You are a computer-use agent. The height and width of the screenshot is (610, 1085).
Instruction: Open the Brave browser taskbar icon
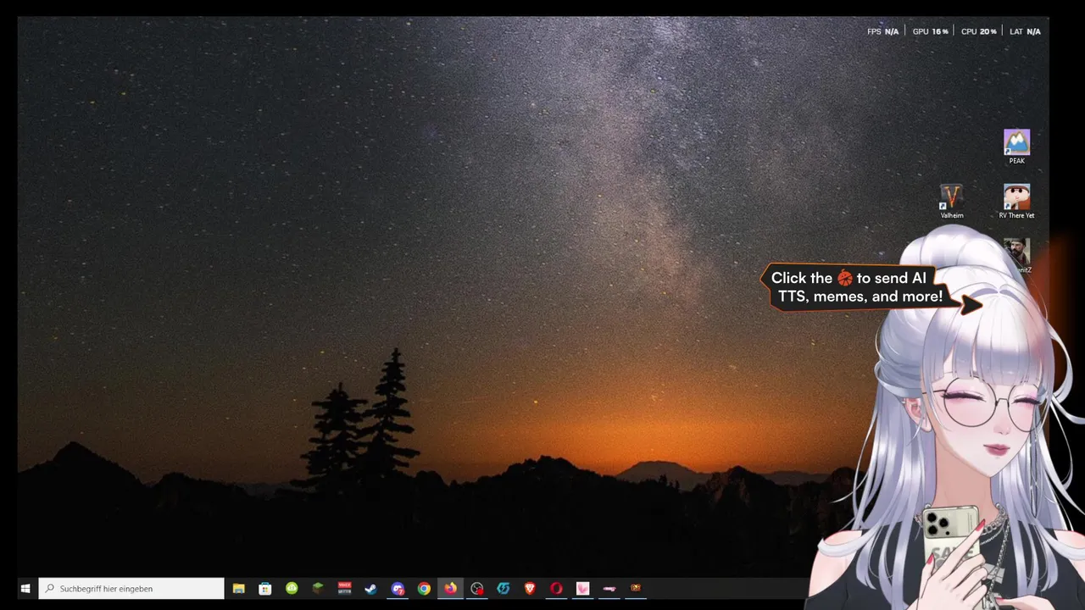coord(530,588)
